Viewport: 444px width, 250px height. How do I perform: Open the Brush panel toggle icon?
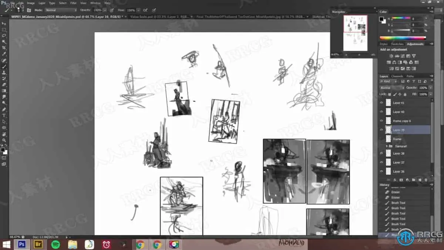29,10
